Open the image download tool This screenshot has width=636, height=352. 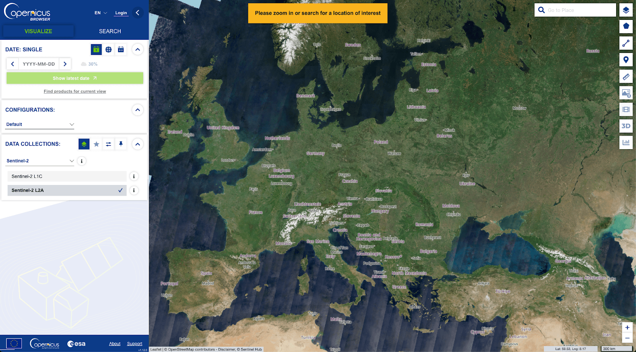(x=626, y=93)
